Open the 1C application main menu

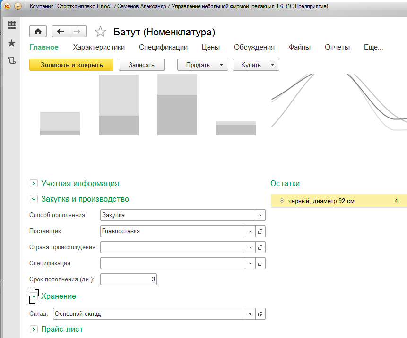[x=18, y=6]
